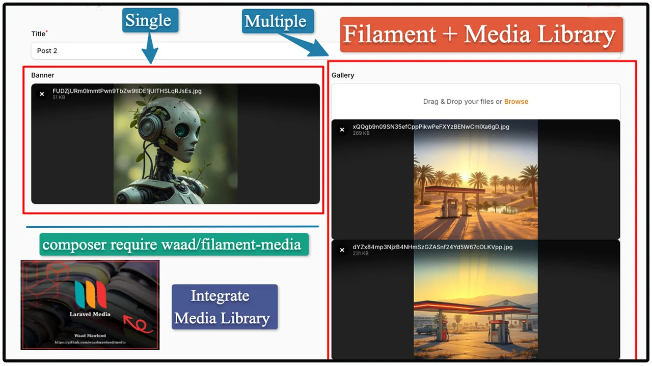Click the composer require waad/filament-media badge
This screenshot has height=366, width=652.
coord(174,245)
